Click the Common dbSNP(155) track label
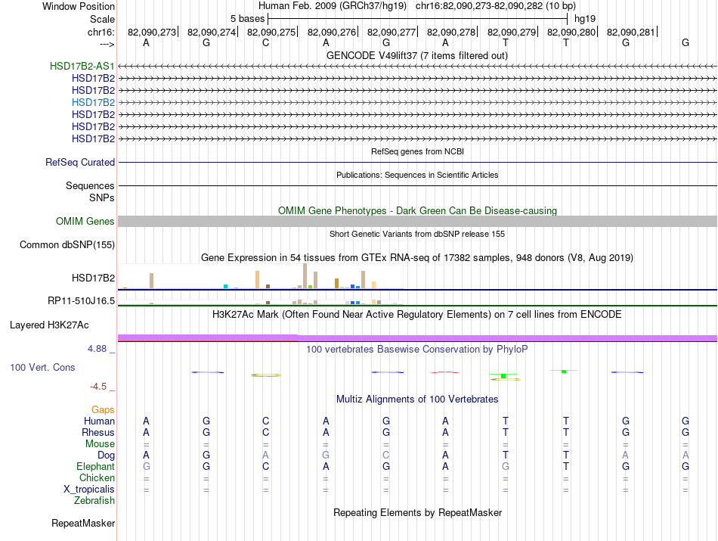718x541 pixels. tap(67, 245)
